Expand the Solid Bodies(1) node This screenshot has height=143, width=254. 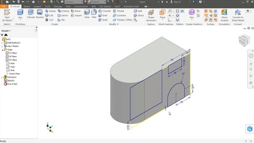pyautogui.click(x=2, y=43)
